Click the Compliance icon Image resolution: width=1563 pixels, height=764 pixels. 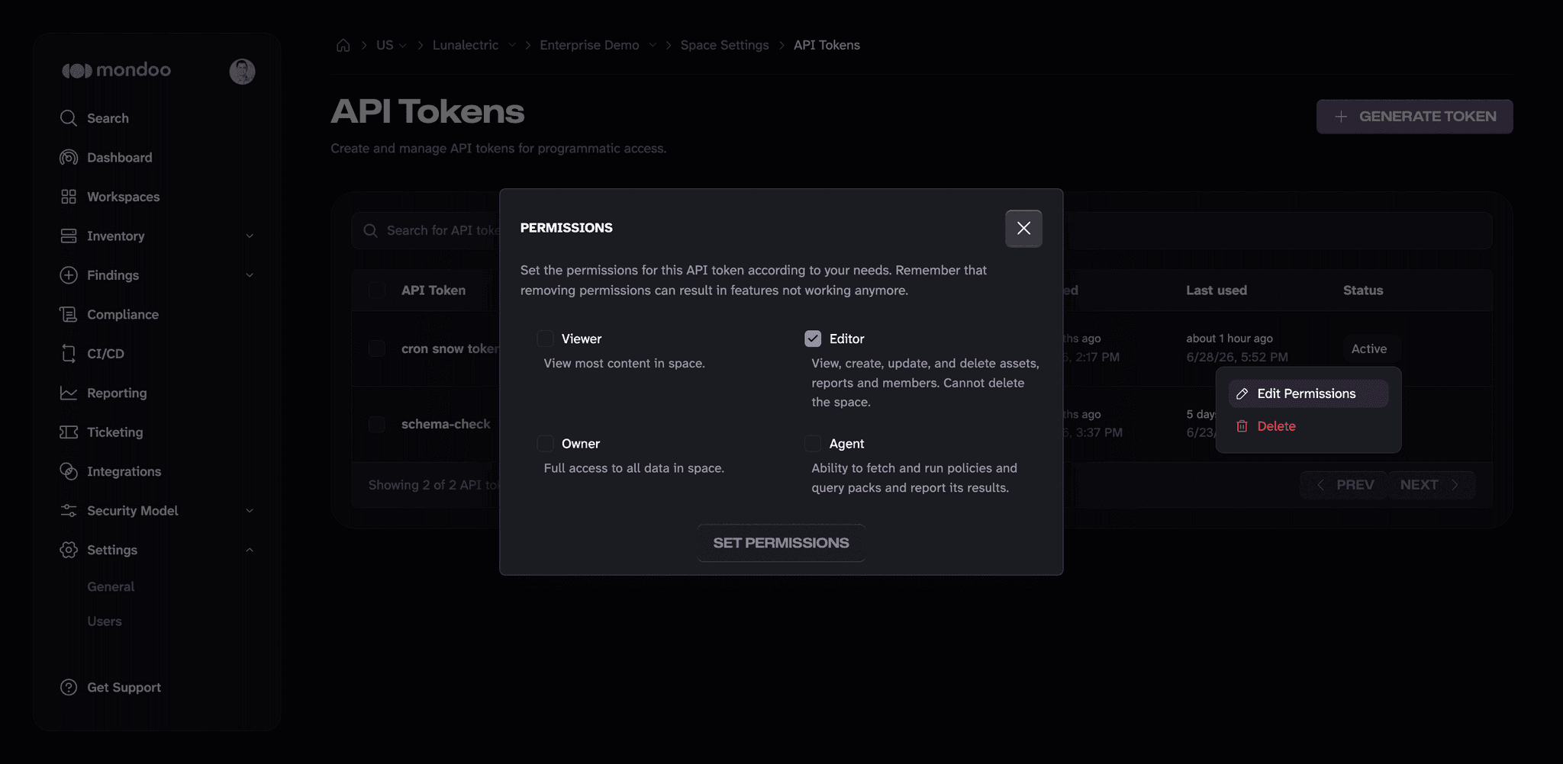tap(69, 314)
